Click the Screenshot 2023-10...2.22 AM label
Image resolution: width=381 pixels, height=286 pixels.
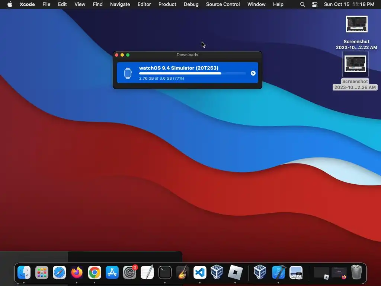[356, 45]
